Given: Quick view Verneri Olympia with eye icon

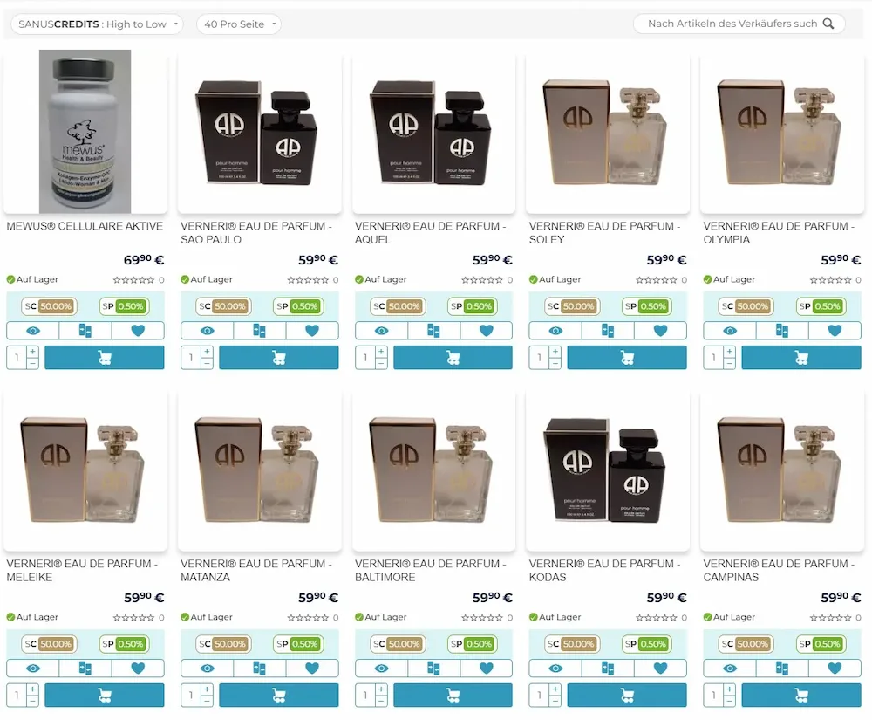Looking at the screenshot, I should [x=730, y=331].
